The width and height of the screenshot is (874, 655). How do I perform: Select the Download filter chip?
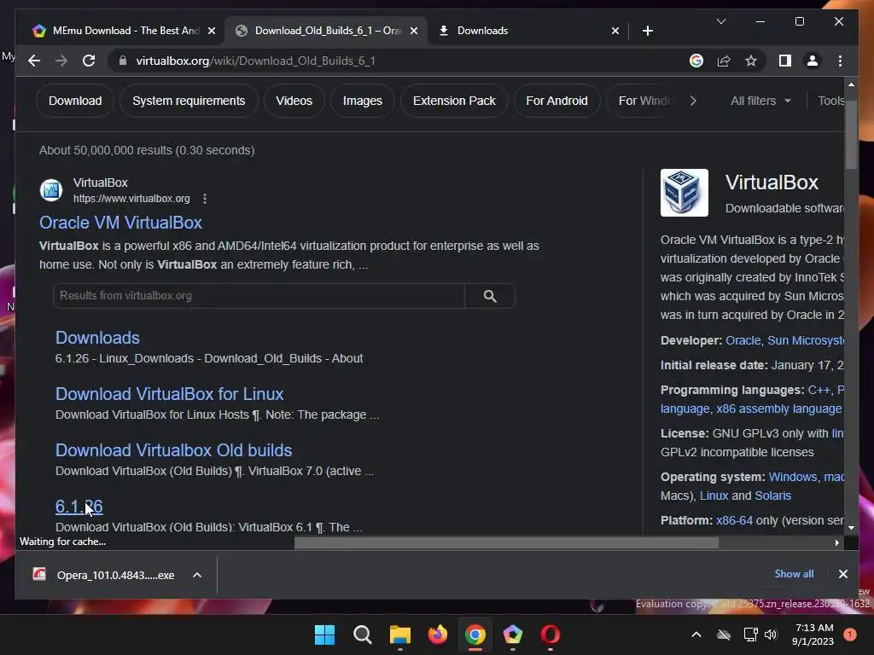[75, 101]
